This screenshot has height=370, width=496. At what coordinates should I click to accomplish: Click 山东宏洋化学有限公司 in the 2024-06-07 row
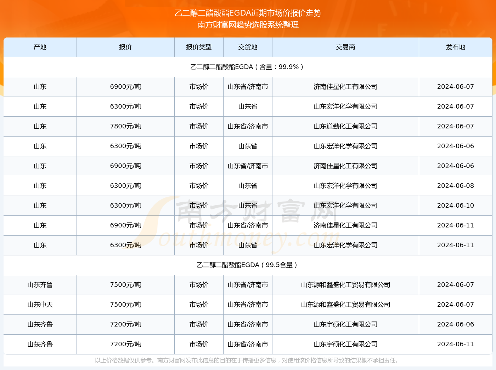coord(345,106)
